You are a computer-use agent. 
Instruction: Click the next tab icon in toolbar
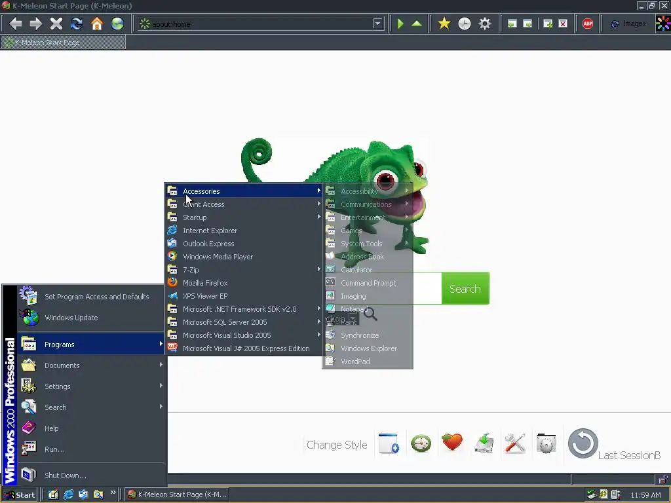pyautogui.click(x=527, y=24)
